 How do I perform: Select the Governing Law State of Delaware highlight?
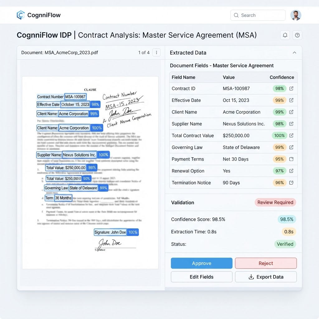coord(76,188)
